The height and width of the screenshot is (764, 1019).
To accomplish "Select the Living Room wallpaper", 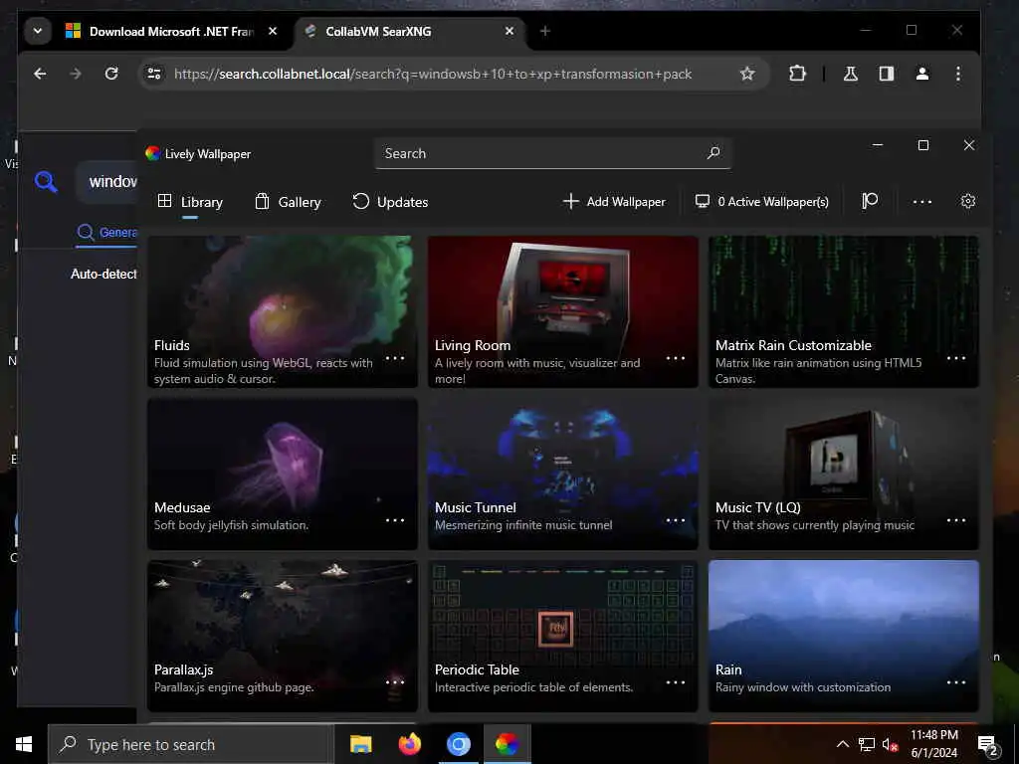I will coord(563,311).
